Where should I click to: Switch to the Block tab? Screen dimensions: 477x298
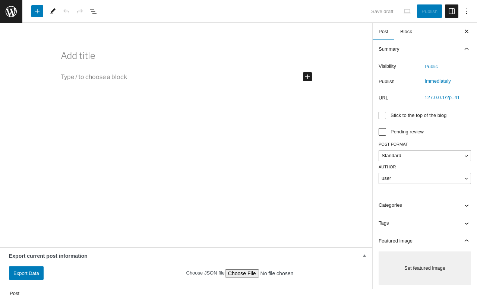pos(406,31)
